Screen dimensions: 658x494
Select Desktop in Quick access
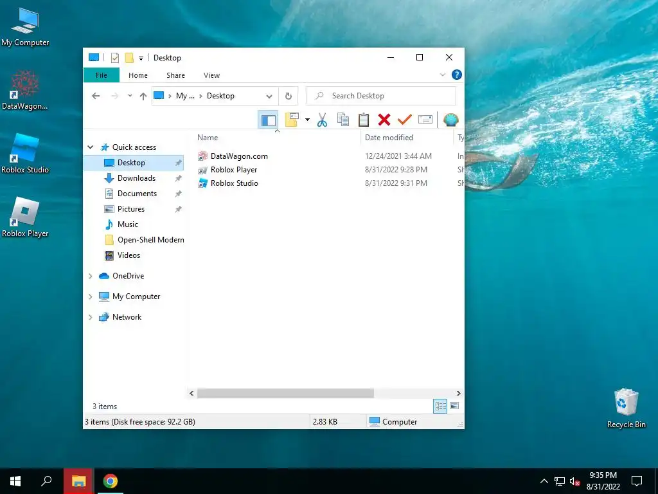(134, 163)
